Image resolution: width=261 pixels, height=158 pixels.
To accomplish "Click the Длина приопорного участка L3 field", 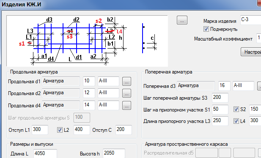I will coord(220,121).
